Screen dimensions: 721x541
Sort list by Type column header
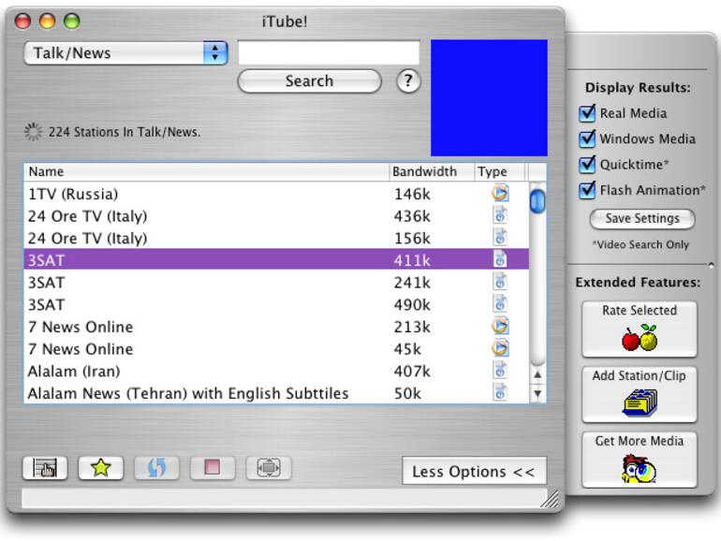coord(499,171)
